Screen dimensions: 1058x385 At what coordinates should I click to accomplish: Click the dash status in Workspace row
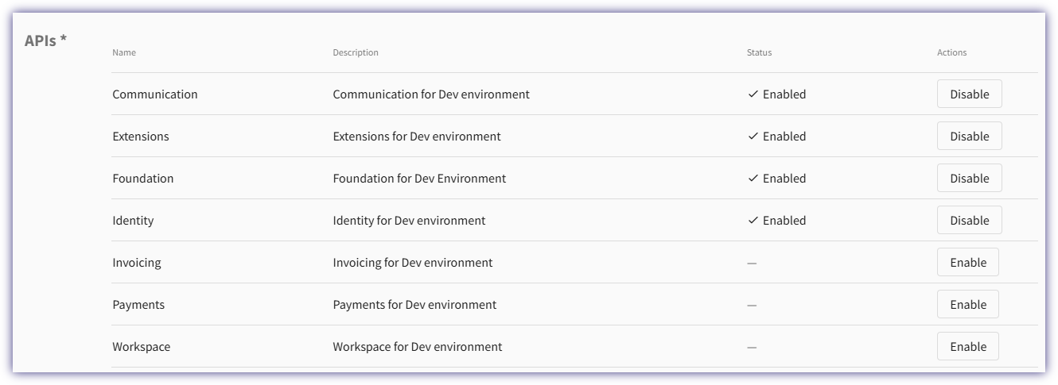click(752, 347)
